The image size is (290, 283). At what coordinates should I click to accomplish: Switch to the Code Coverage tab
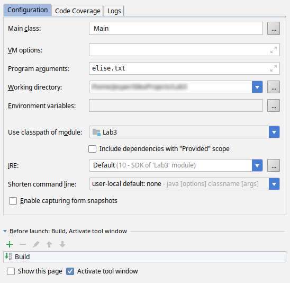tap(77, 11)
